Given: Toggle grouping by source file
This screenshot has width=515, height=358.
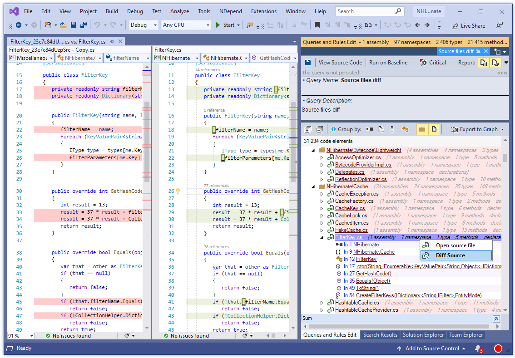Looking at the screenshot, I should click(434, 129).
